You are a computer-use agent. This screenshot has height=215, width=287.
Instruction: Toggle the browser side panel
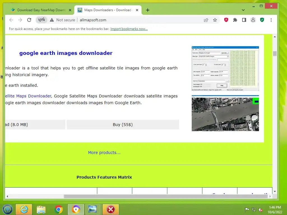244,20
